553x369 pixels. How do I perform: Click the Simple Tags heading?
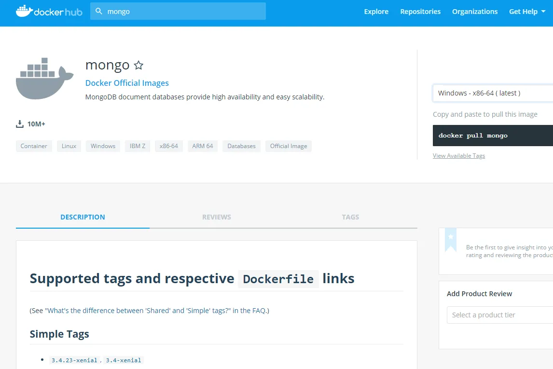click(x=59, y=334)
